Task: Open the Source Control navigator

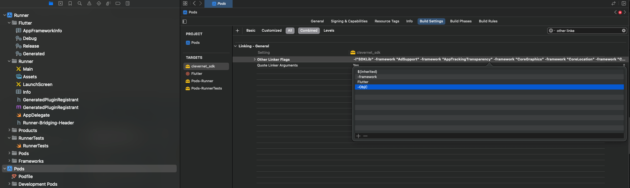Action: pos(60,4)
